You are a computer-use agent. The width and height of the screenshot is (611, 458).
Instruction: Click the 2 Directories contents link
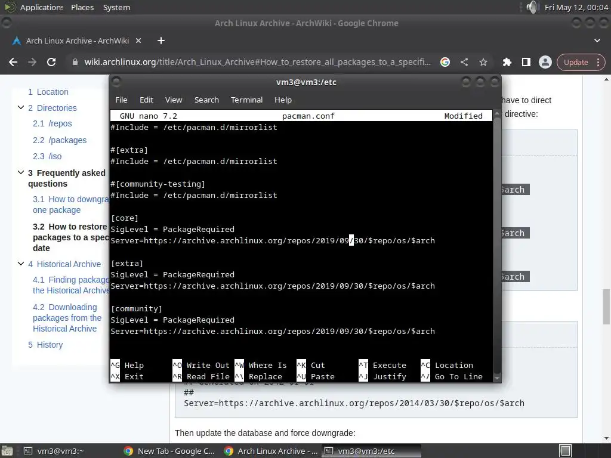pos(53,108)
